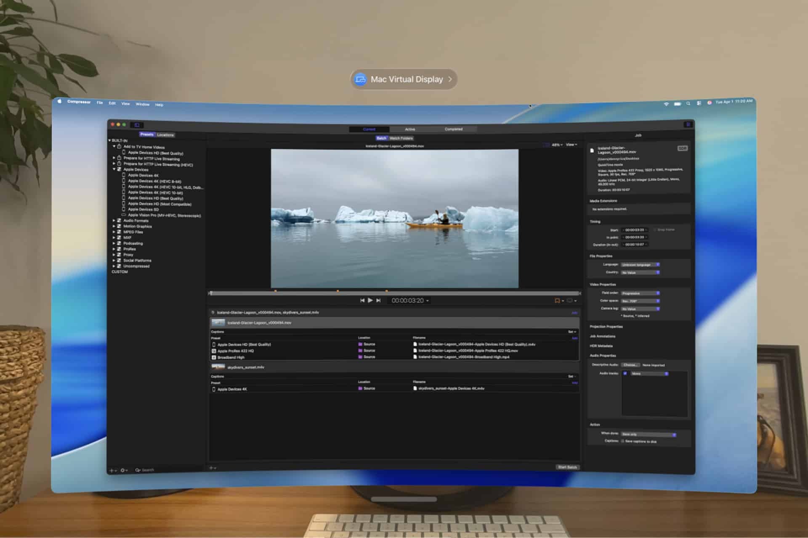Open the Color space dropdown
This screenshot has width=808, height=538.
pos(641,301)
